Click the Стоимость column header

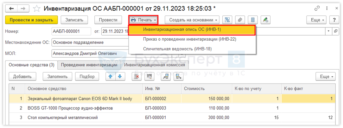(x=206, y=89)
